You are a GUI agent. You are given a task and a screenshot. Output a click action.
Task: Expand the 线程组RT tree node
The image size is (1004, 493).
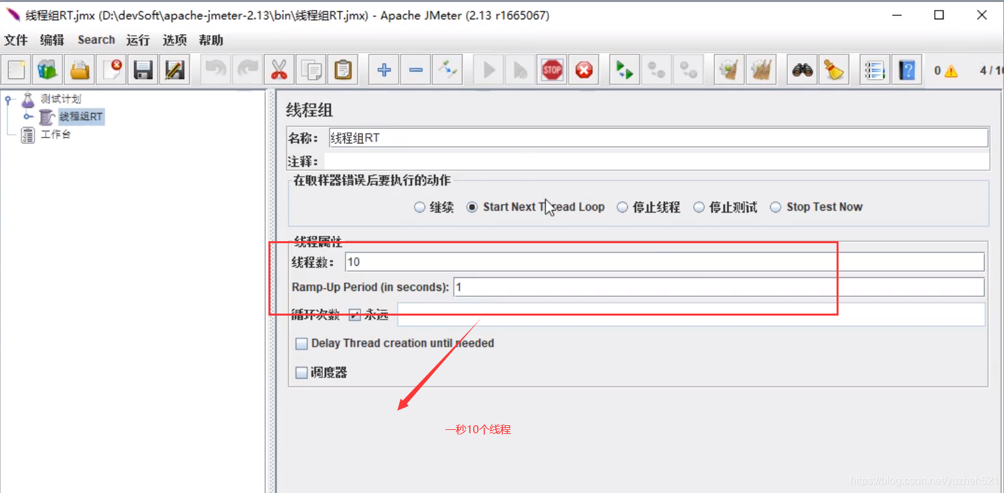point(28,117)
